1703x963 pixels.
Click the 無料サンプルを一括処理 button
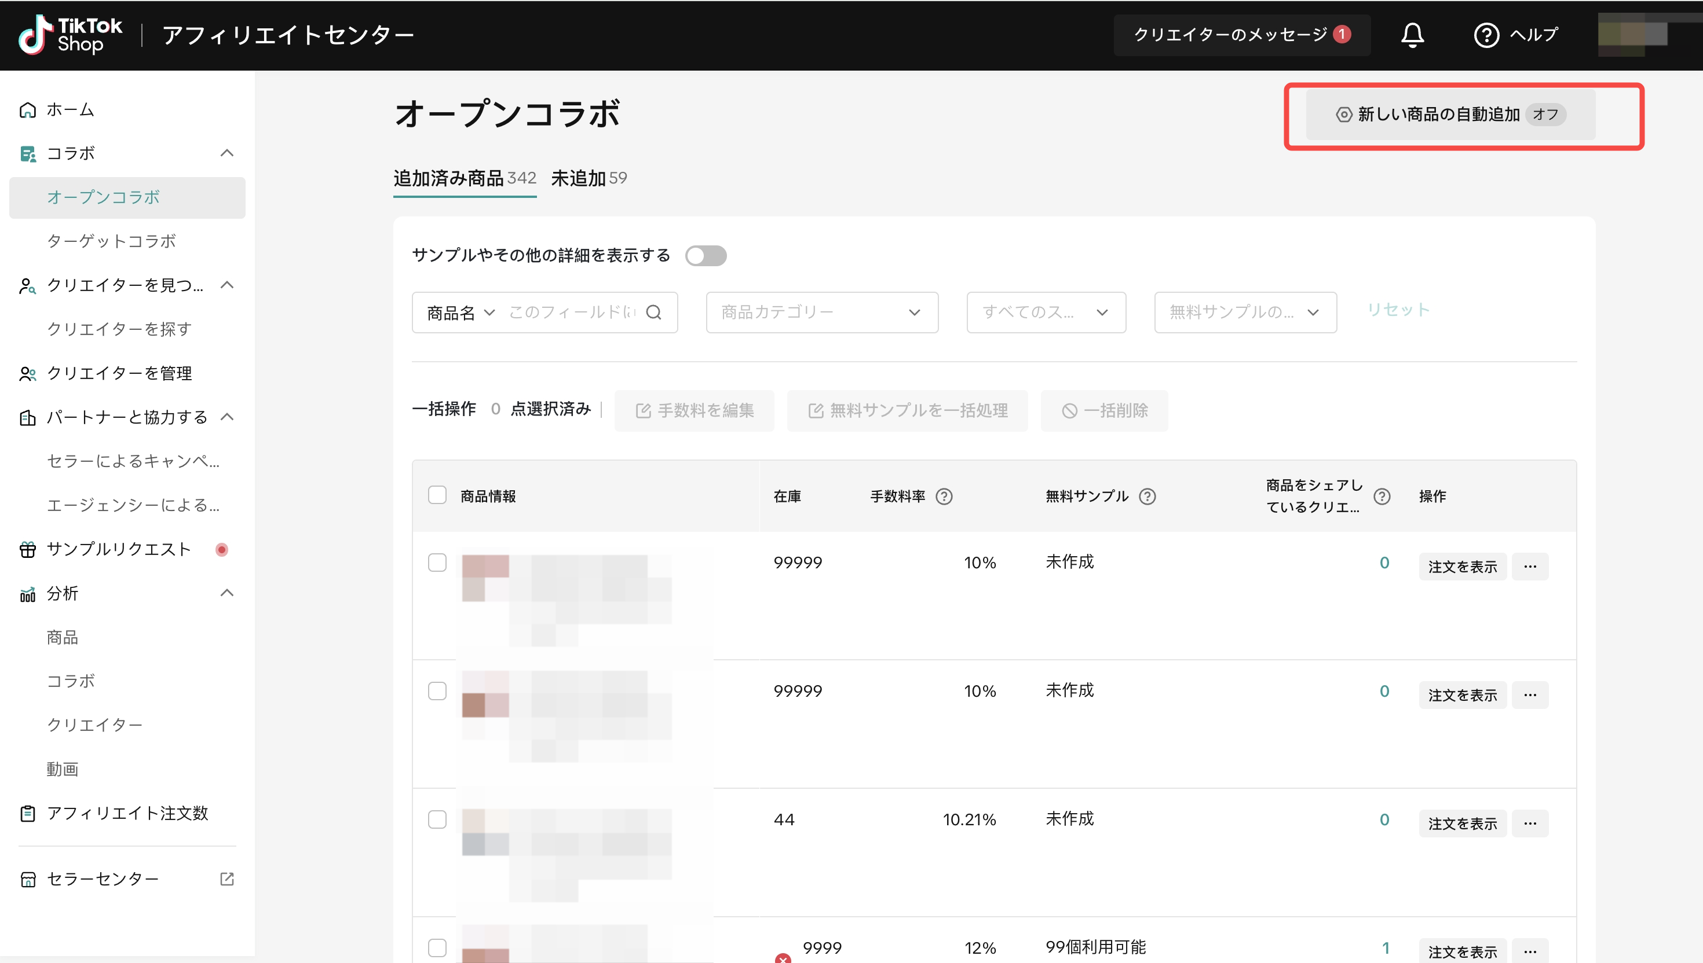907,411
